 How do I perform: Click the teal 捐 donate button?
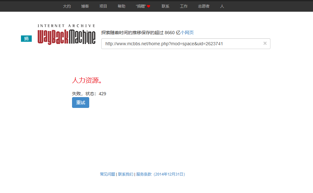[26, 39]
